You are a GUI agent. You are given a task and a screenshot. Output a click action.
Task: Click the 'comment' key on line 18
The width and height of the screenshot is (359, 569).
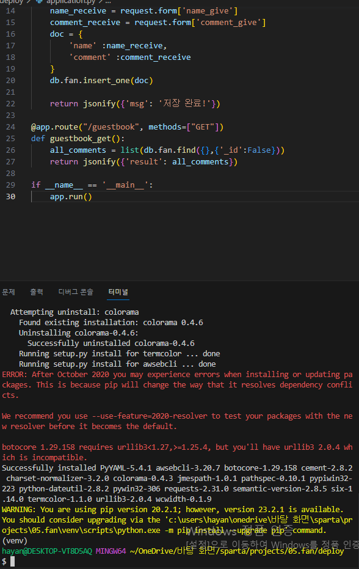coord(90,57)
